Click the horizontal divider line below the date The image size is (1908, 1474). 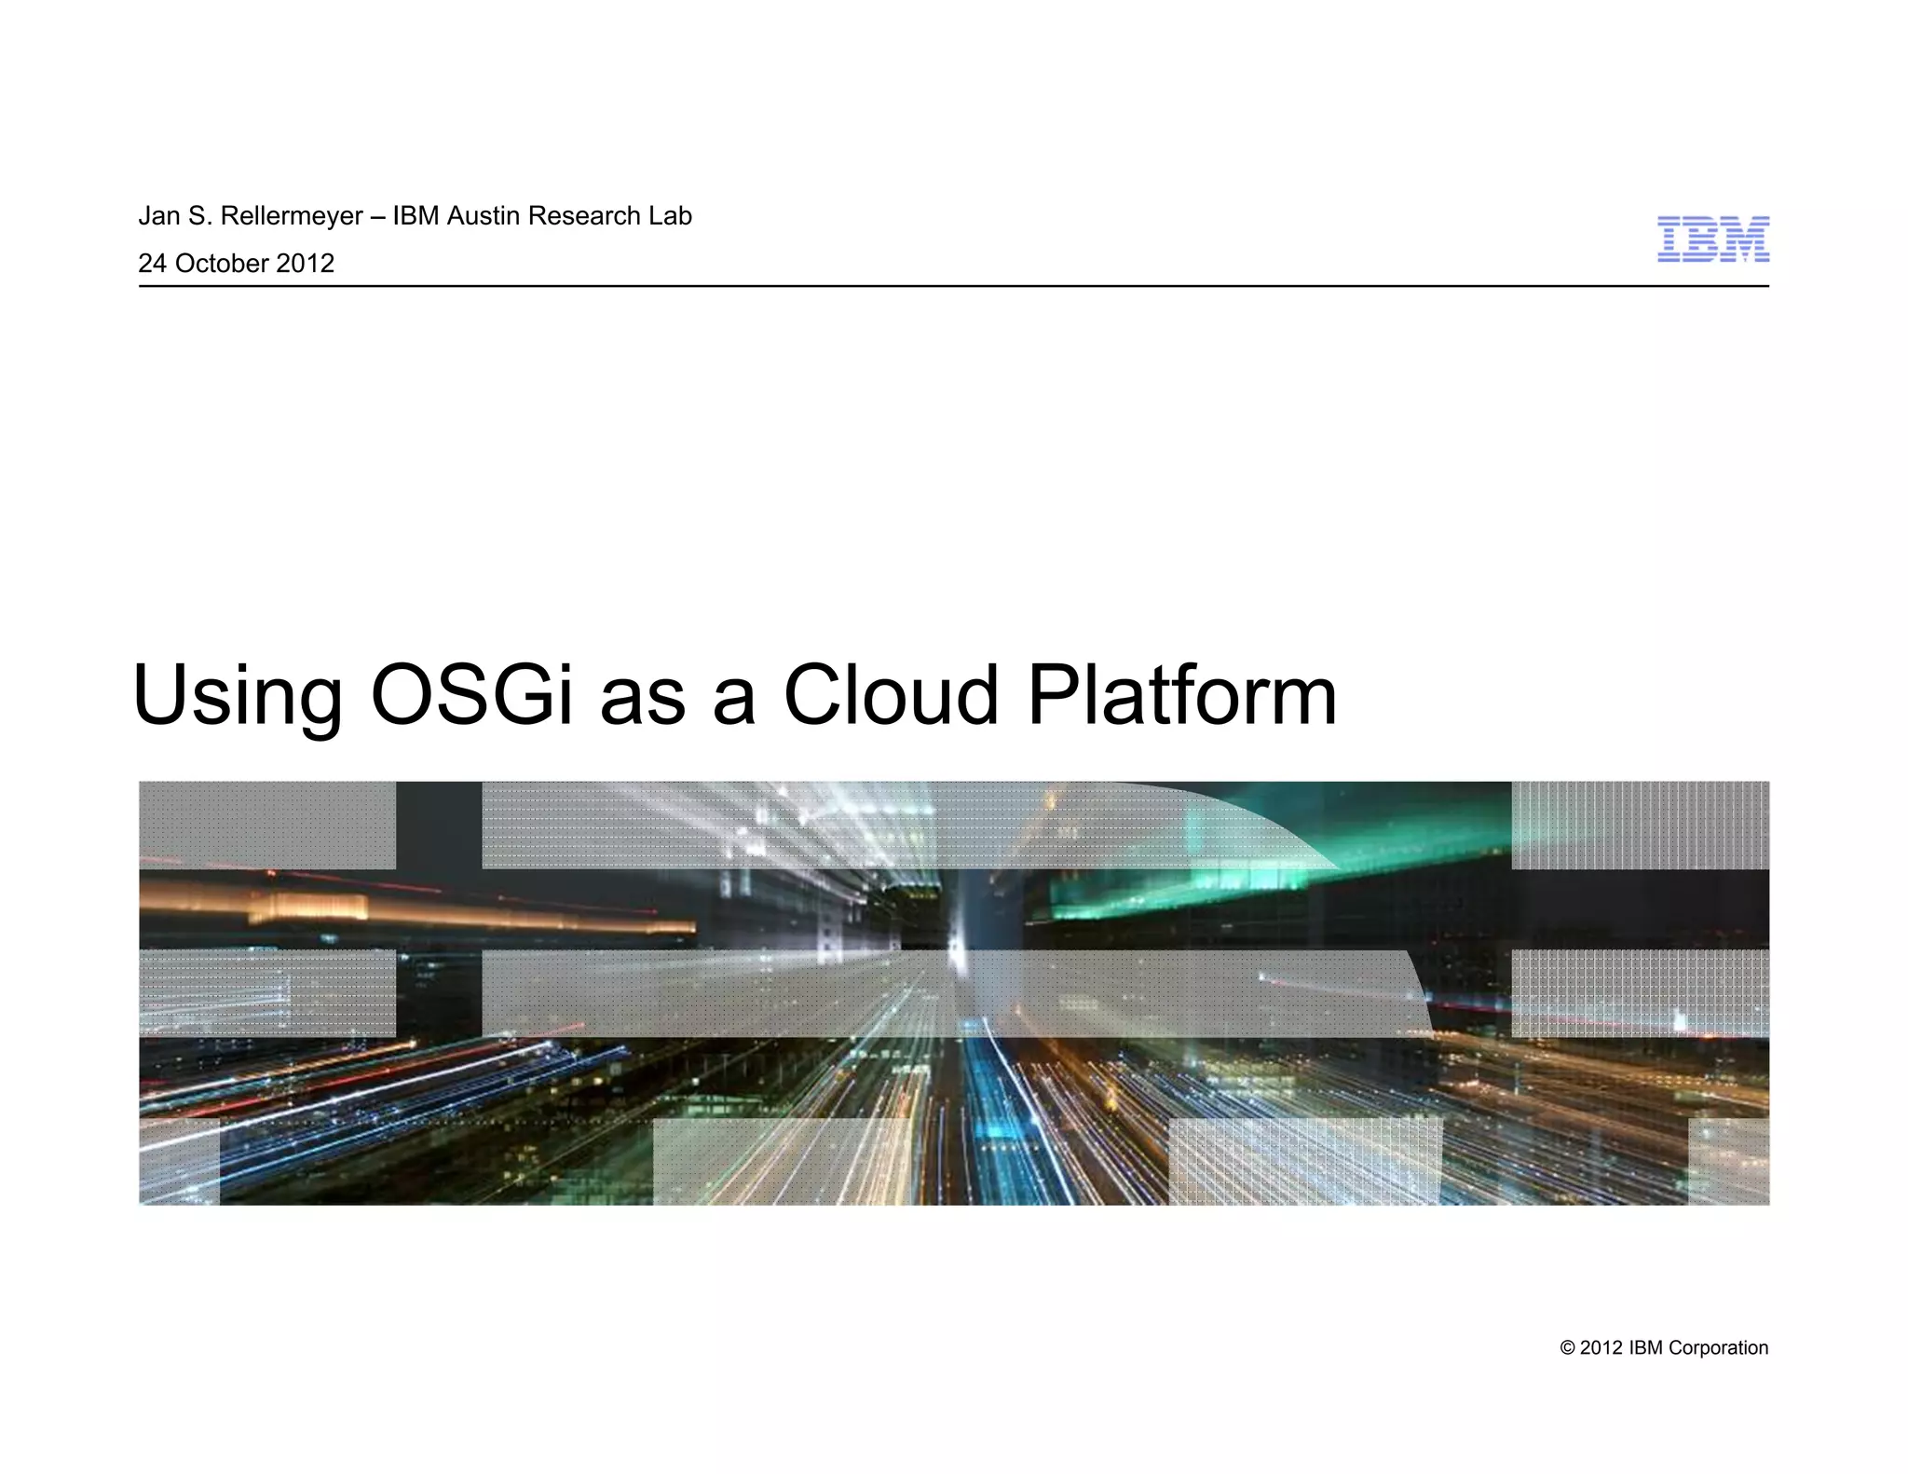(953, 286)
